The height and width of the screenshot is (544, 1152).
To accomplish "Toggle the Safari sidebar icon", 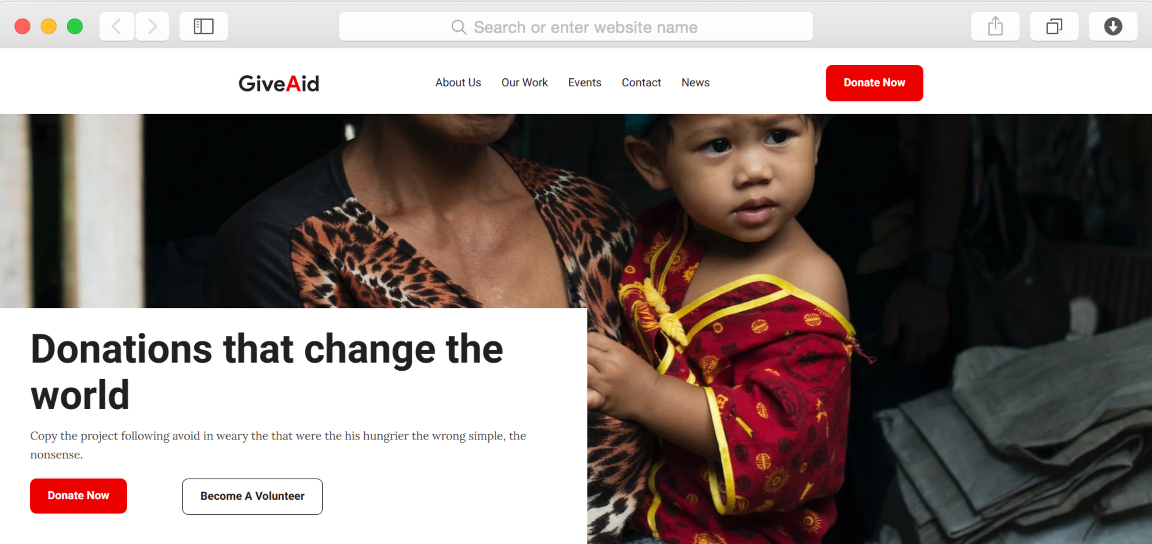I will tap(204, 26).
